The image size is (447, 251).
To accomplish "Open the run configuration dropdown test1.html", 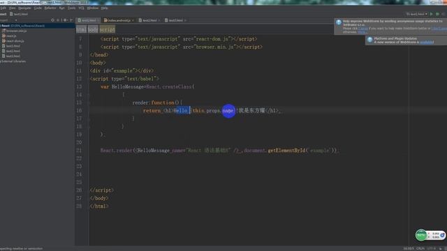I will pos(417,14).
